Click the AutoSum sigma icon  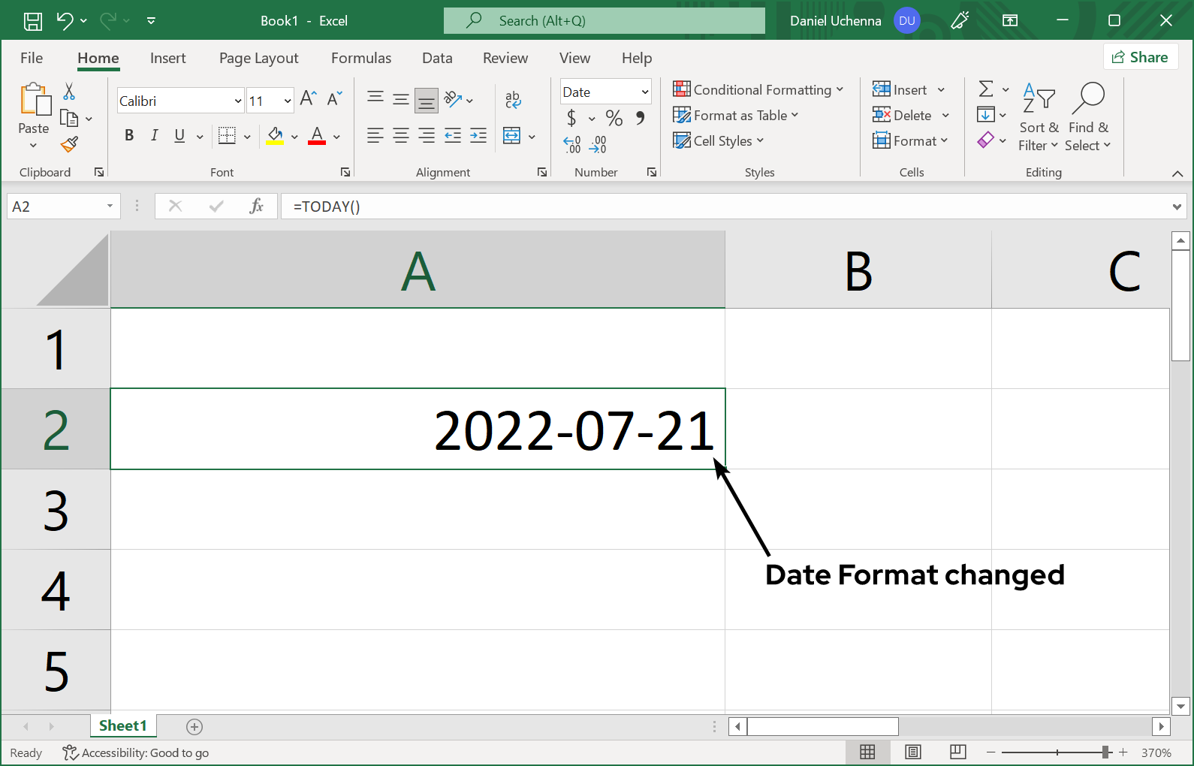point(986,89)
